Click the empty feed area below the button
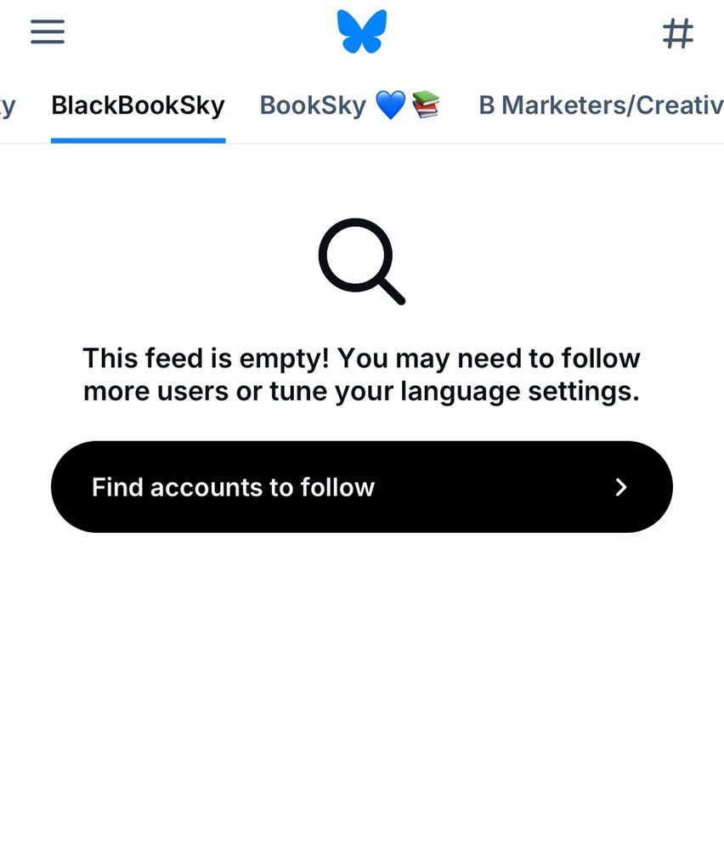Viewport: 724px width, 850px height. click(x=362, y=688)
